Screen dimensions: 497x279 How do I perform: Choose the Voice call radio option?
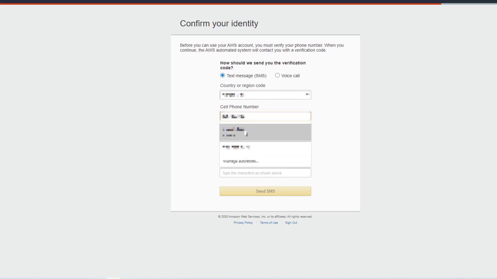coord(277,75)
